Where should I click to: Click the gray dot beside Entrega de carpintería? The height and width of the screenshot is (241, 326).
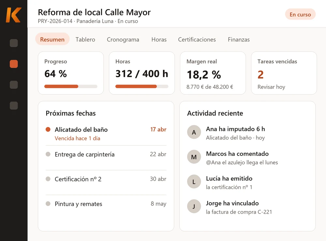(48, 154)
